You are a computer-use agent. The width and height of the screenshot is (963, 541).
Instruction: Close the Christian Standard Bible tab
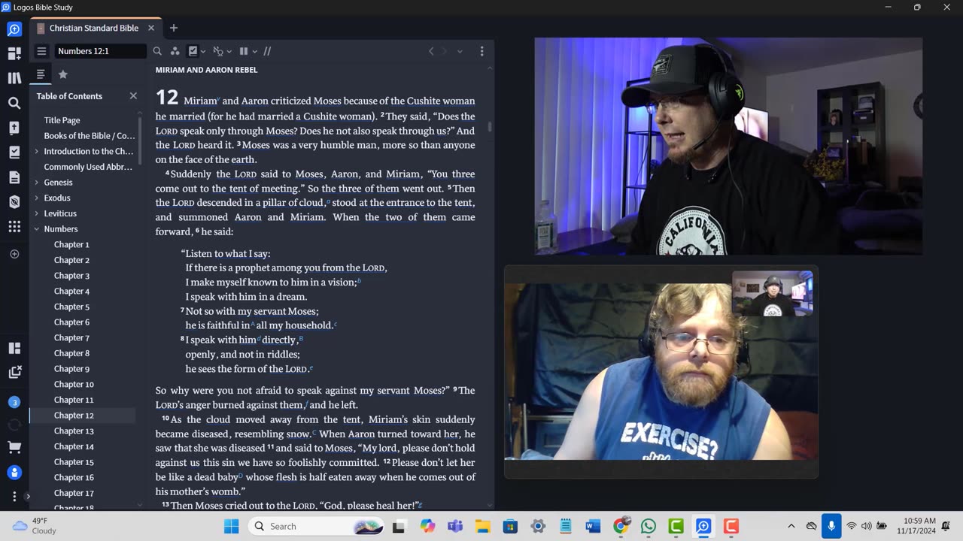point(150,28)
